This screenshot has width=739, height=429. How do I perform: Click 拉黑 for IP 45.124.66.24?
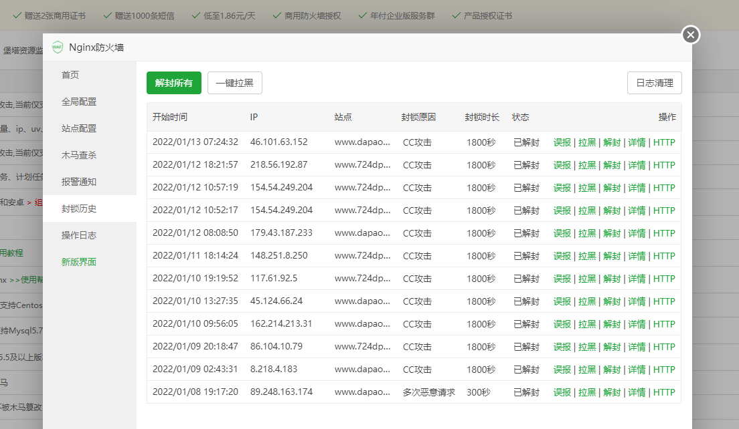[x=587, y=301]
